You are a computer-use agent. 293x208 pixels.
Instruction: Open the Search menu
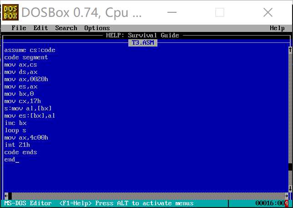click(x=66, y=28)
